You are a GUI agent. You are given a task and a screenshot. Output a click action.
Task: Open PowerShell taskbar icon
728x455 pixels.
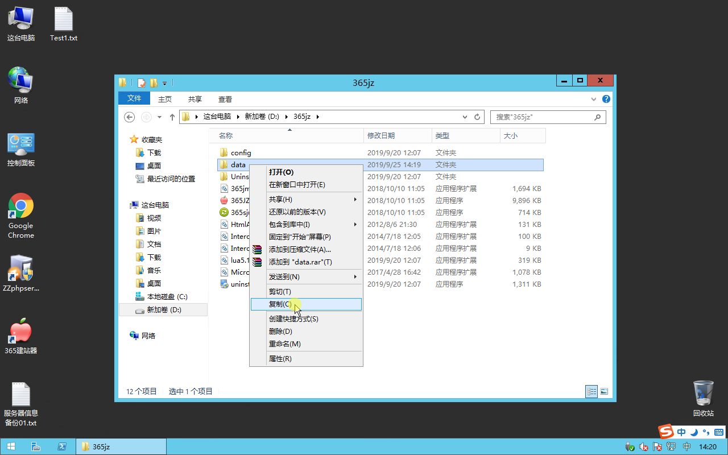coord(61,446)
